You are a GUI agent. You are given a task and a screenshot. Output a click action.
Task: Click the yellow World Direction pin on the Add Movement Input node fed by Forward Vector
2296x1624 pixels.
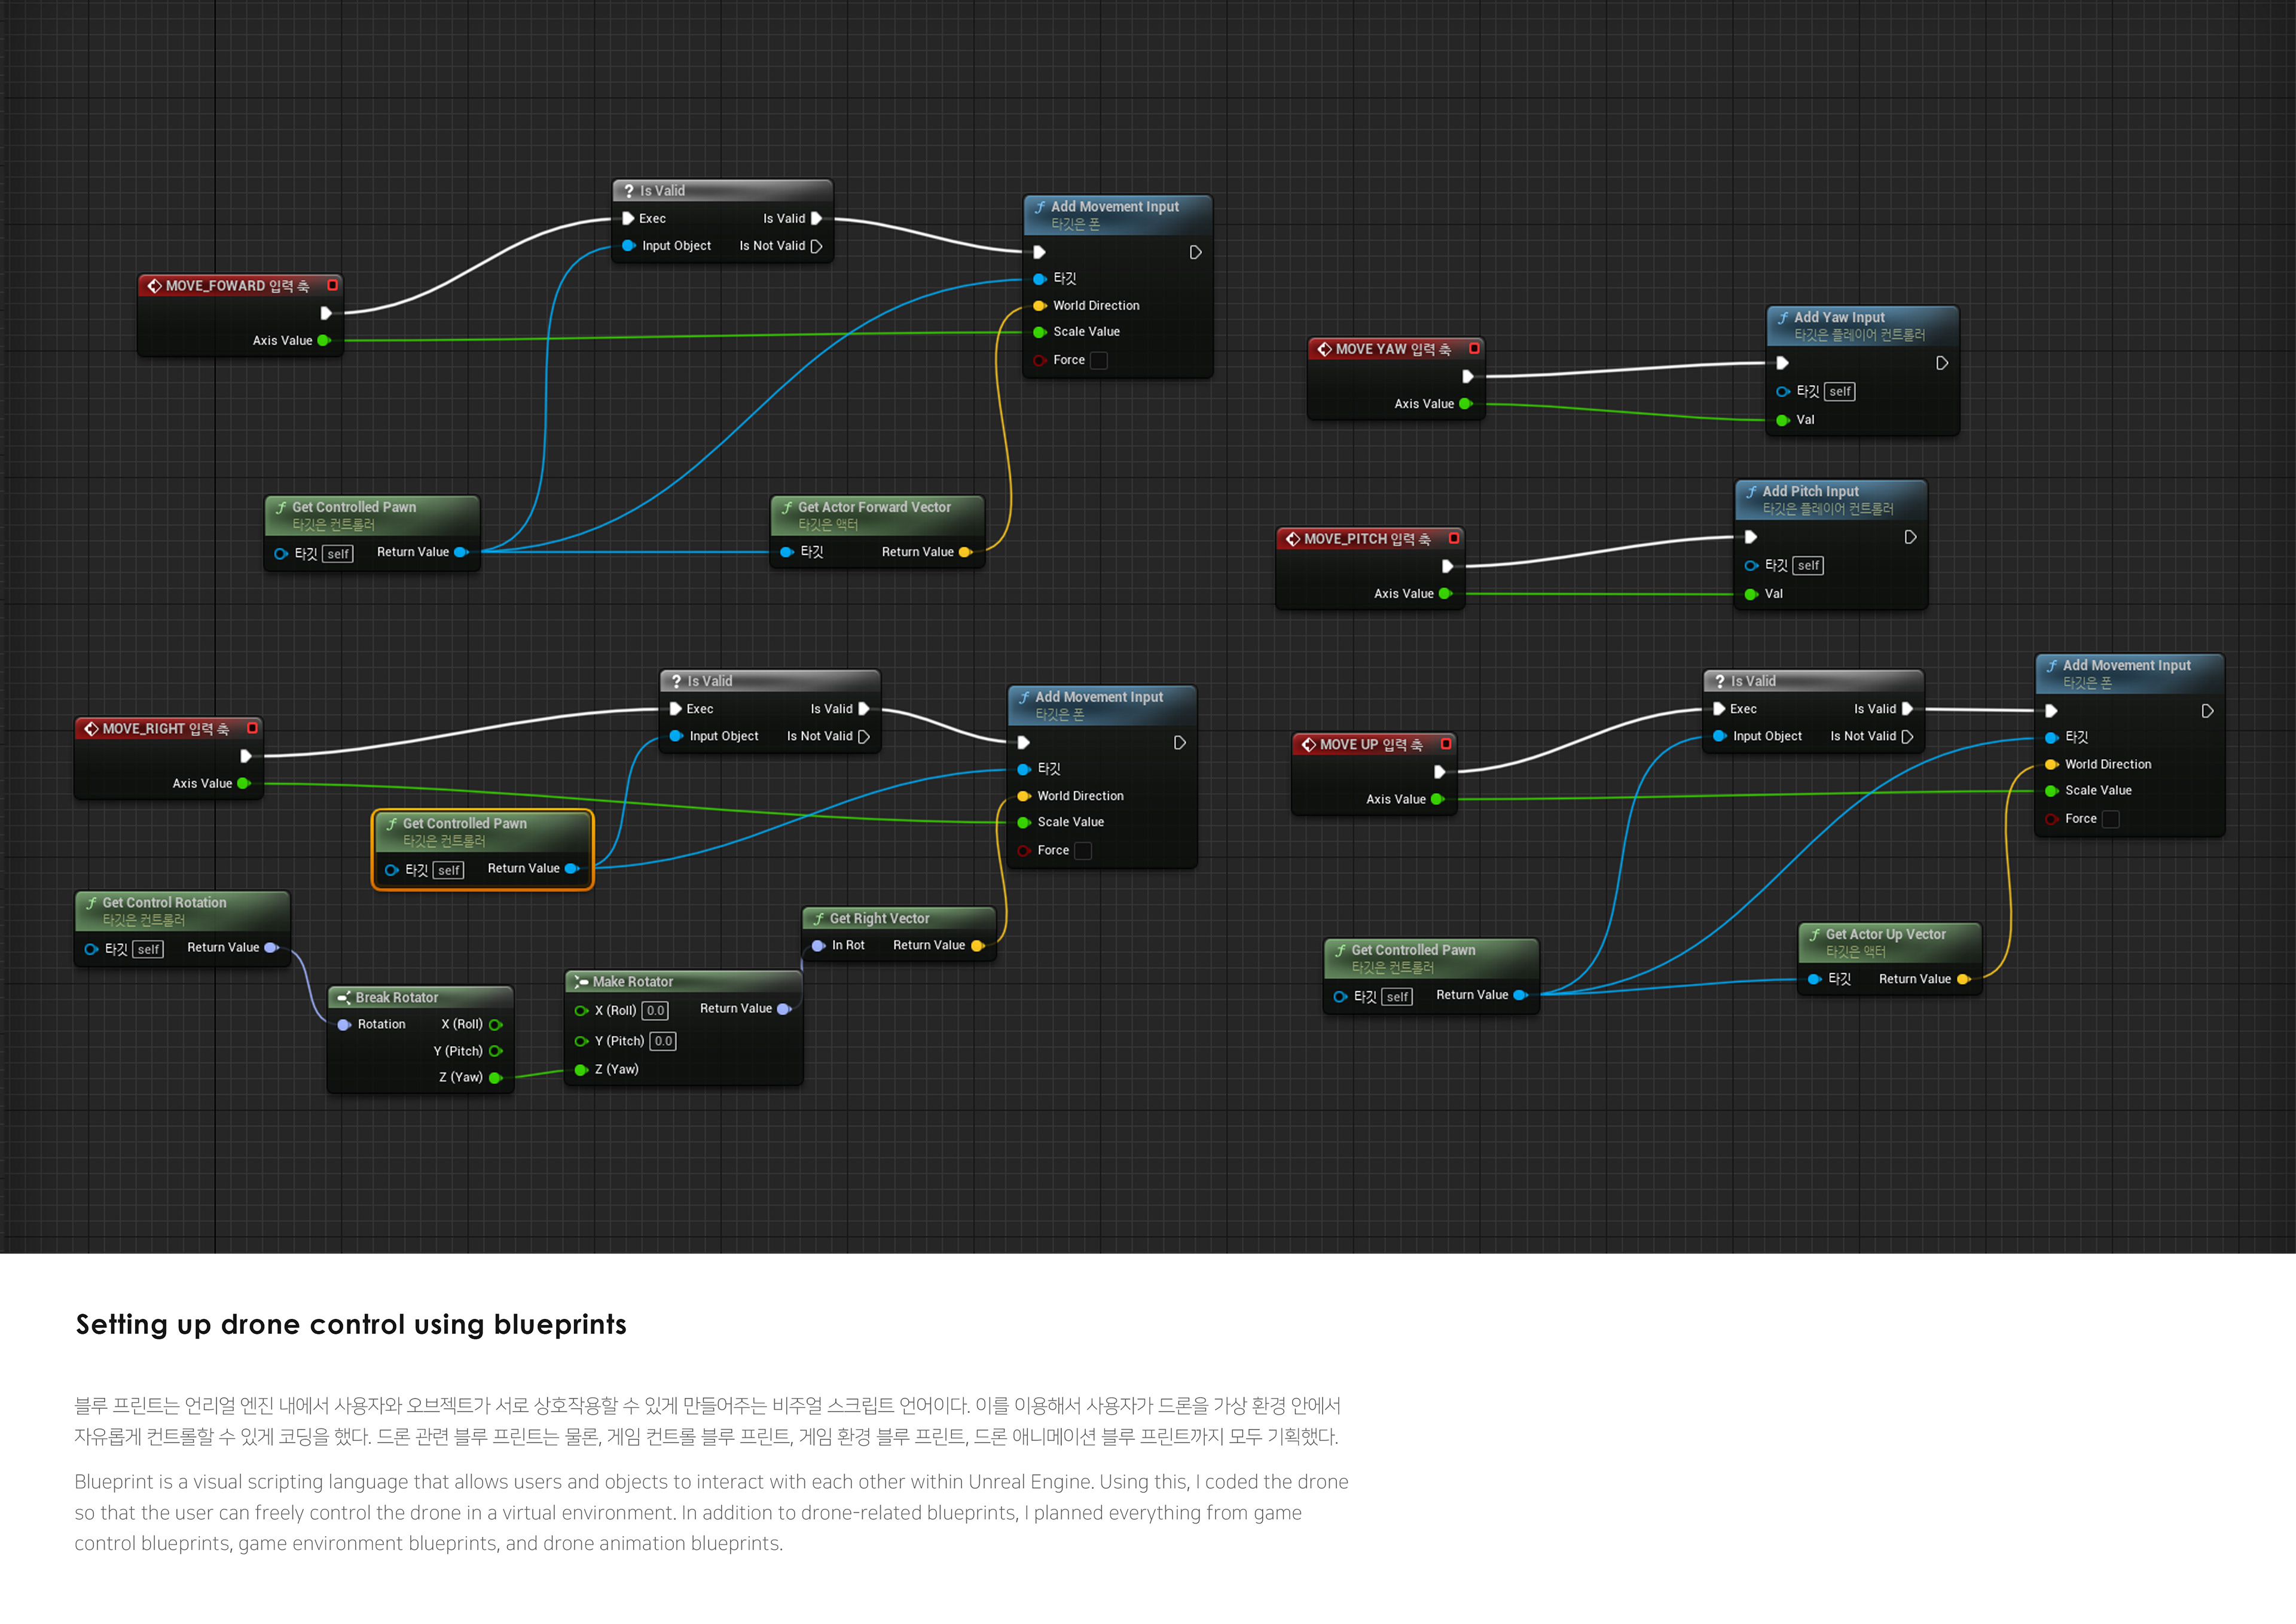click(x=1039, y=305)
